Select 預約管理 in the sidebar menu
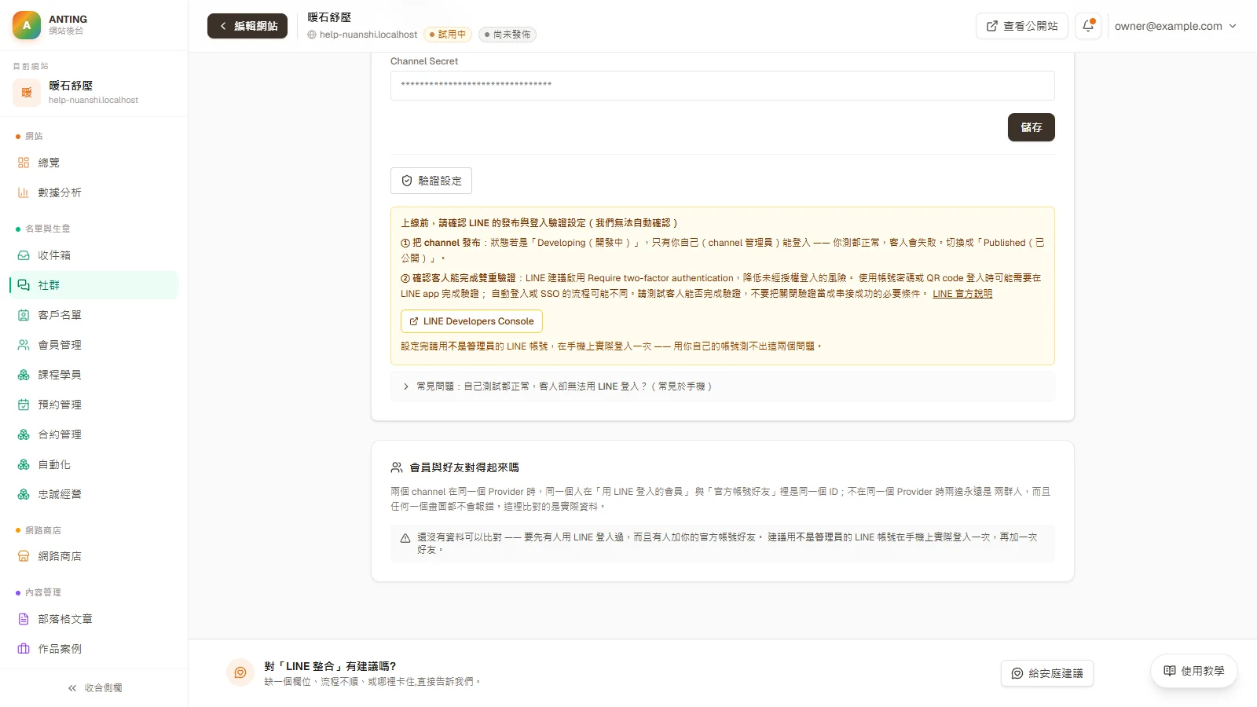This screenshot has height=707, width=1257. click(x=93, y=405)
